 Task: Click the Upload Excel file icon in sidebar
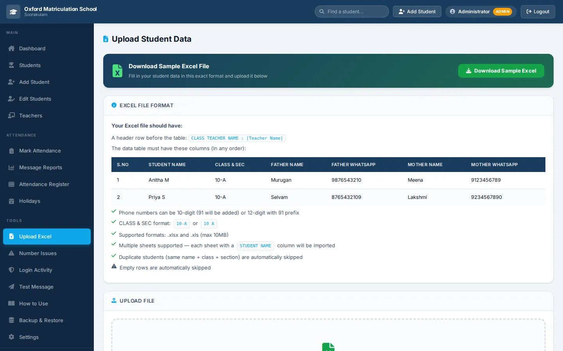[x=11, y=236]
